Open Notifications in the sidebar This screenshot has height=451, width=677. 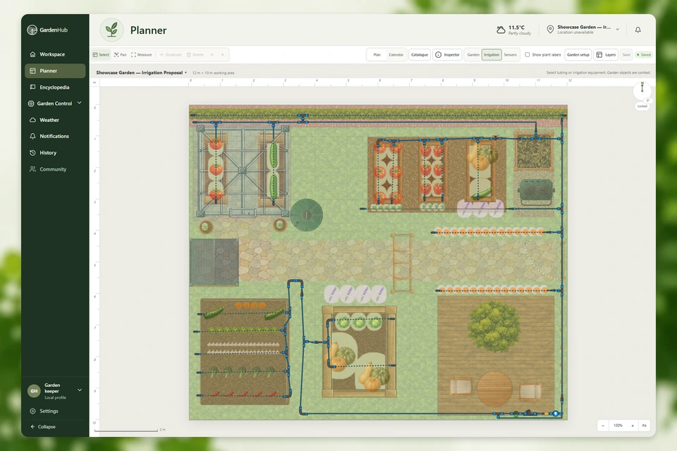click(55, 137)
